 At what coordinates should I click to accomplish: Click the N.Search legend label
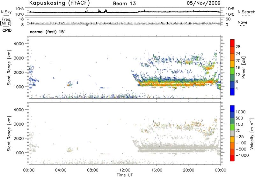click(246, 12)
